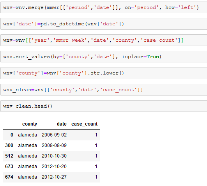Focus the cell selecting year and mmwr_week columns

tap(104, 40)
